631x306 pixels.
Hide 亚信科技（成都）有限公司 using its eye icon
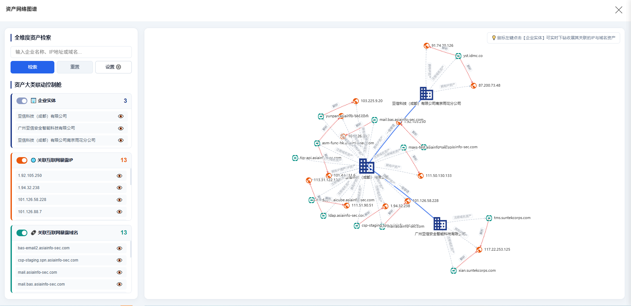(x=121, y=116)
